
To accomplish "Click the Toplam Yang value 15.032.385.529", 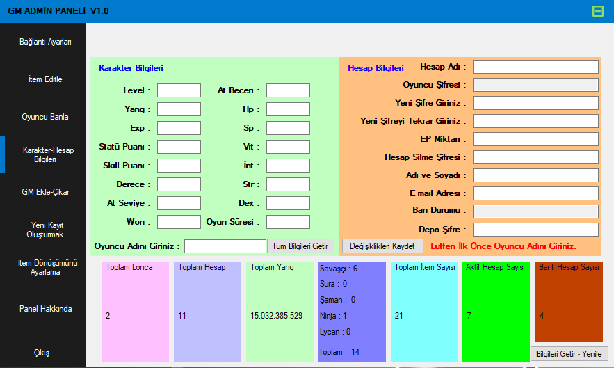I will tap(277, 316).
